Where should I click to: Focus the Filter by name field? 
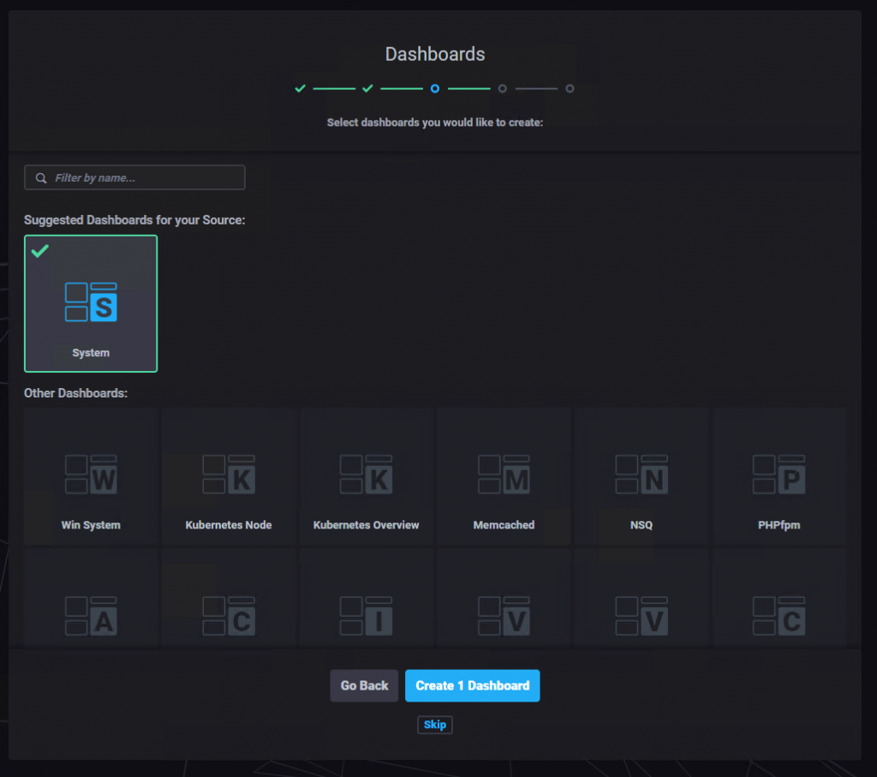pyautogui.click(x=134, y=177)
